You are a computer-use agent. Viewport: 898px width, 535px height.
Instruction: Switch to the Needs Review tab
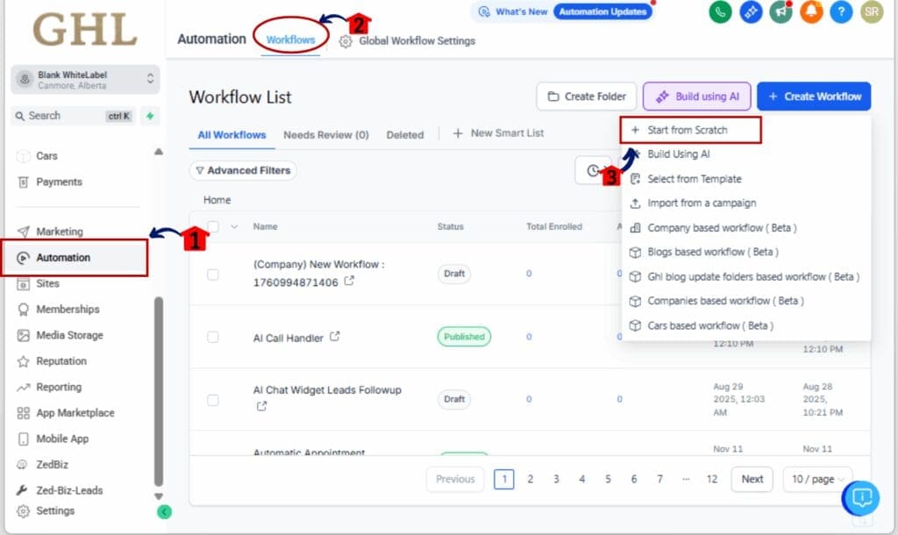pos(325,134)
